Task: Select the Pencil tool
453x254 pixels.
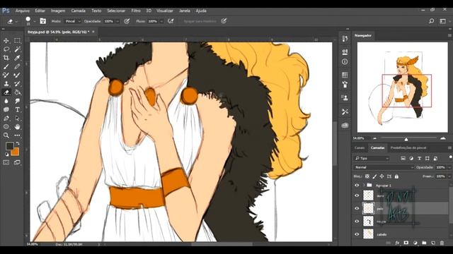Action: tap(17, 66)
